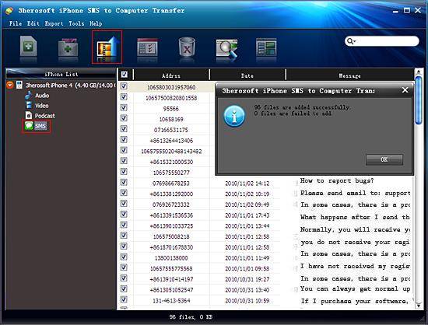The image size is (428, 325).
Task: Select the SMS green bubble icon
Action: [x=29, y=126]
